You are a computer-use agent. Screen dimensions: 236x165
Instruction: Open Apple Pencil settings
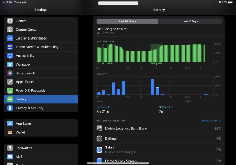click(41, 82)
